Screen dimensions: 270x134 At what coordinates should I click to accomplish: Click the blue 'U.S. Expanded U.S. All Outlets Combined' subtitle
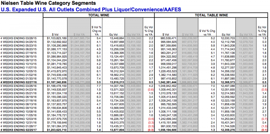click(91, 9)
